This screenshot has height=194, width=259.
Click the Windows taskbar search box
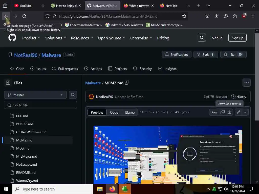tap(53, 189)
